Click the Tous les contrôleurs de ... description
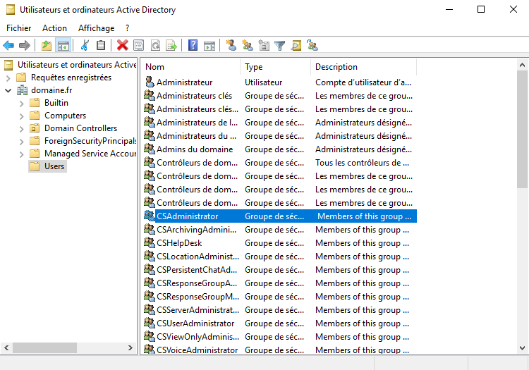This screenshot has height=370, width=529. (362, 163)
